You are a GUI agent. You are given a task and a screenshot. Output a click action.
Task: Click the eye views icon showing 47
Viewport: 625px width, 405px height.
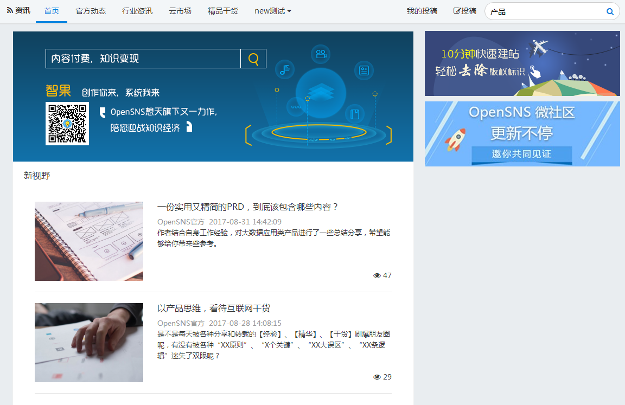click(x=377, y=275)
